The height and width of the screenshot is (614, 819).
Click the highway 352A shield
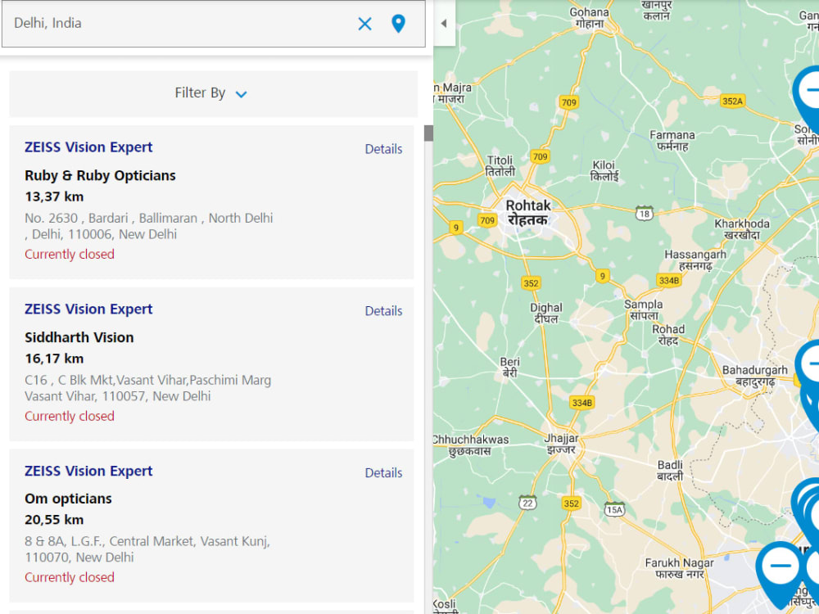click(732, 102)
